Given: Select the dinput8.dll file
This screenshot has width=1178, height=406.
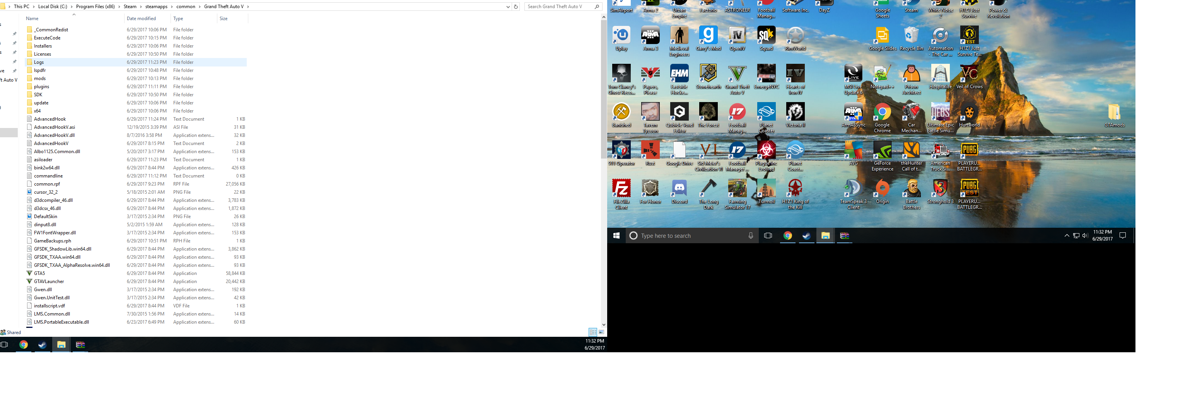Looking at the screenshot, I should pyautogui.click(x=136, y=225).
